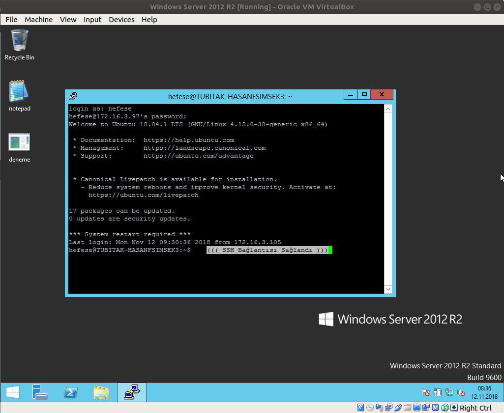This screenshot has width=504, height=413.
Task: Click the VirtualBox keyboard capture arrow icon
Action: point(454,408)
